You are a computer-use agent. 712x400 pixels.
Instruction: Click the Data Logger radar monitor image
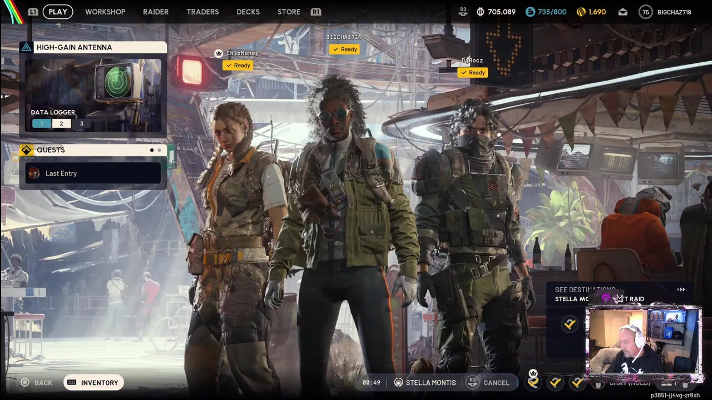(x=118, y=82)
